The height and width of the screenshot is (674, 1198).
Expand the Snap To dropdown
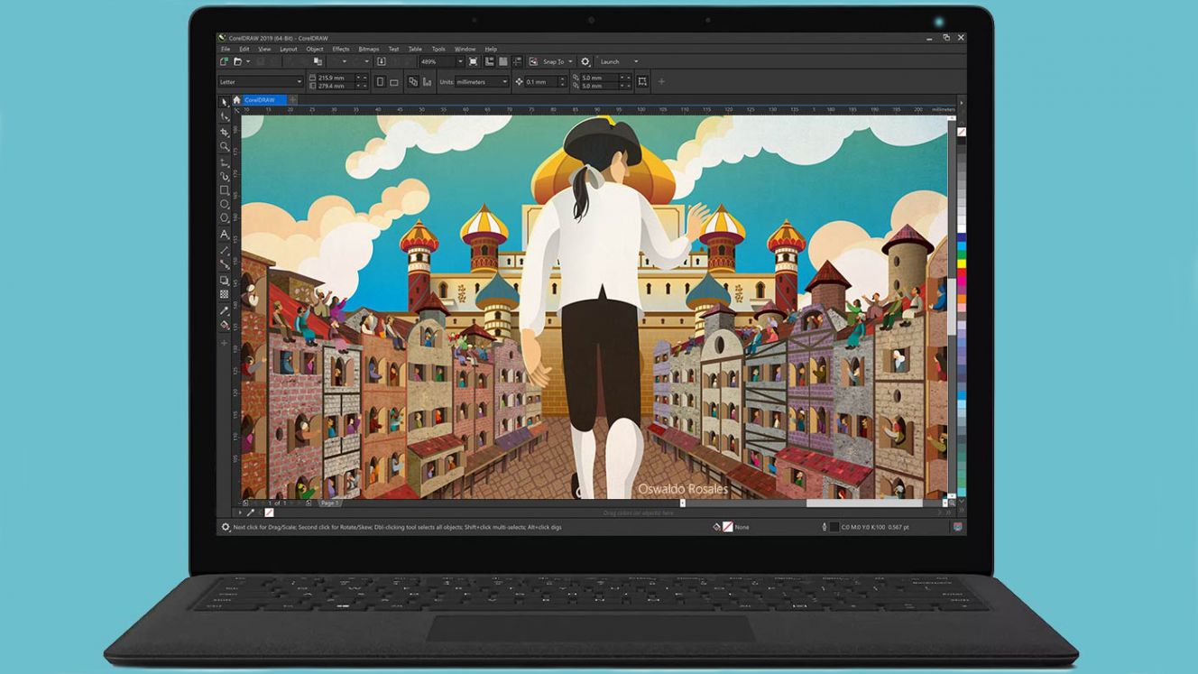(x=571, y=61)
